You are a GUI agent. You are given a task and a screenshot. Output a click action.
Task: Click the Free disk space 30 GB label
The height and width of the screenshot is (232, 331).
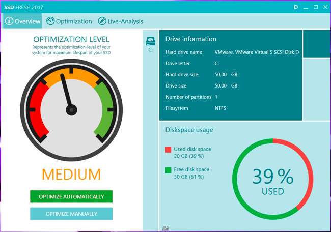pyautogui.click(x=191, y=173)
